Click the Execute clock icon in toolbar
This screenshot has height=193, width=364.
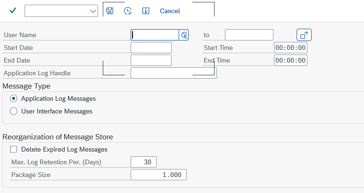127,11
